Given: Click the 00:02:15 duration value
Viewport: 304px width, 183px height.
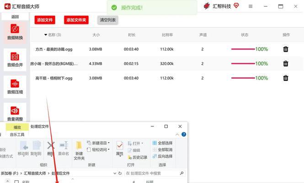Looking at the screenshot, I should tap(131, 64).
